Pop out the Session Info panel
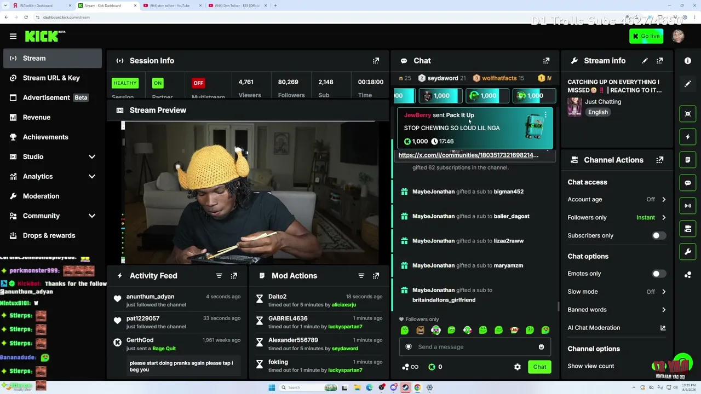 pos(376,61)
